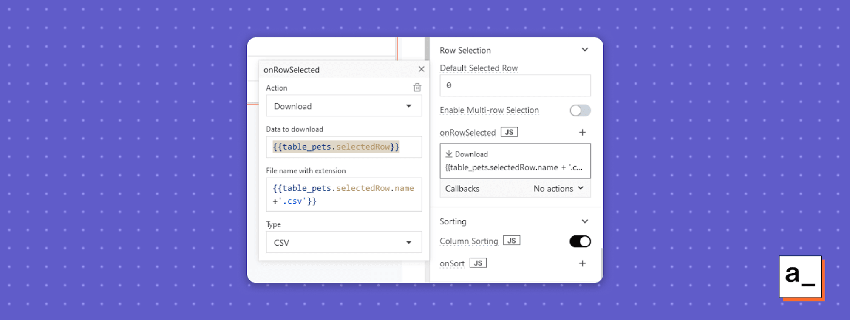Click the File name with extension field
The width and height of the screenshot is (850, 320).
click(344, 195)
